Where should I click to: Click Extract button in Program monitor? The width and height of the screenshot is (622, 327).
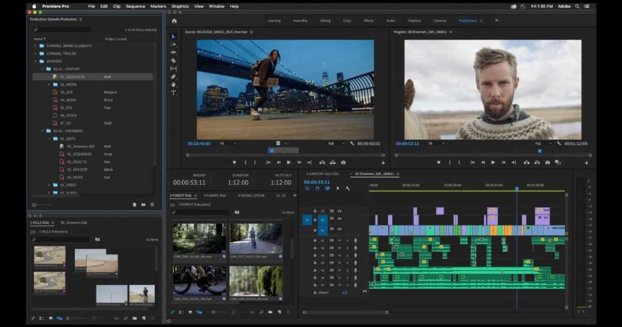click(x=537, y=162)
